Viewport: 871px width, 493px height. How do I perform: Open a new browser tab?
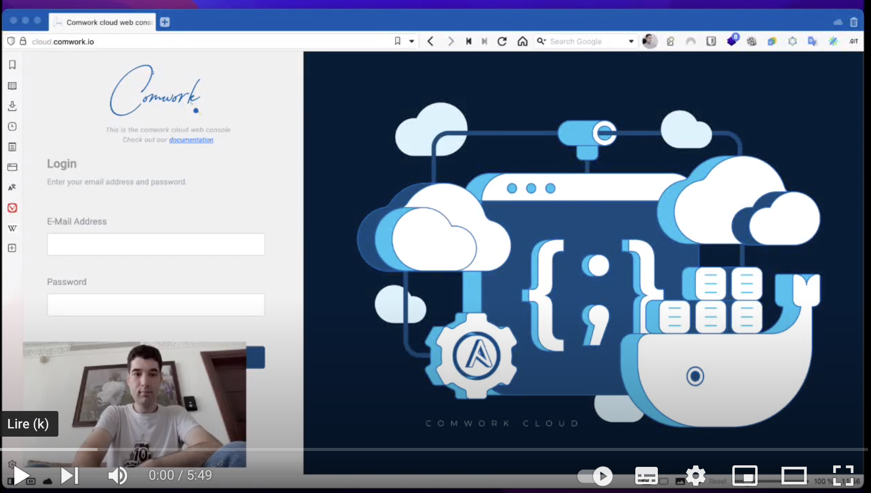click(x=164, y=22)
